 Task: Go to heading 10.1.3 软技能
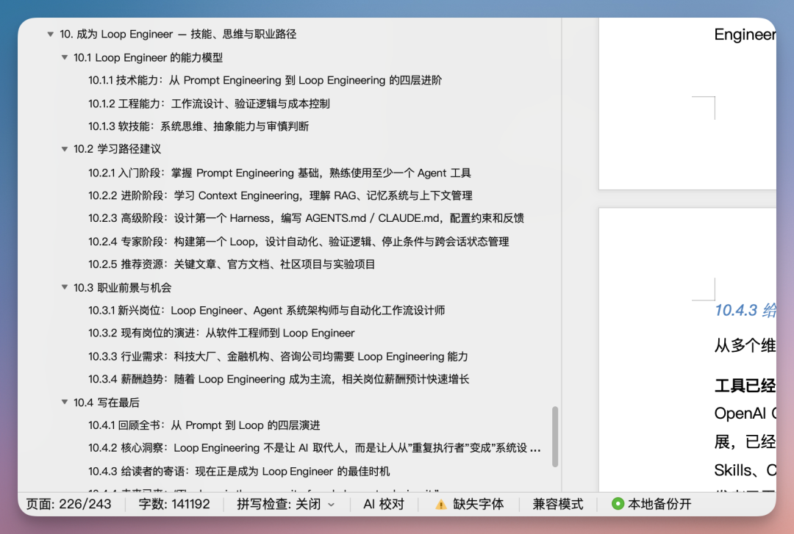[198, 126]
